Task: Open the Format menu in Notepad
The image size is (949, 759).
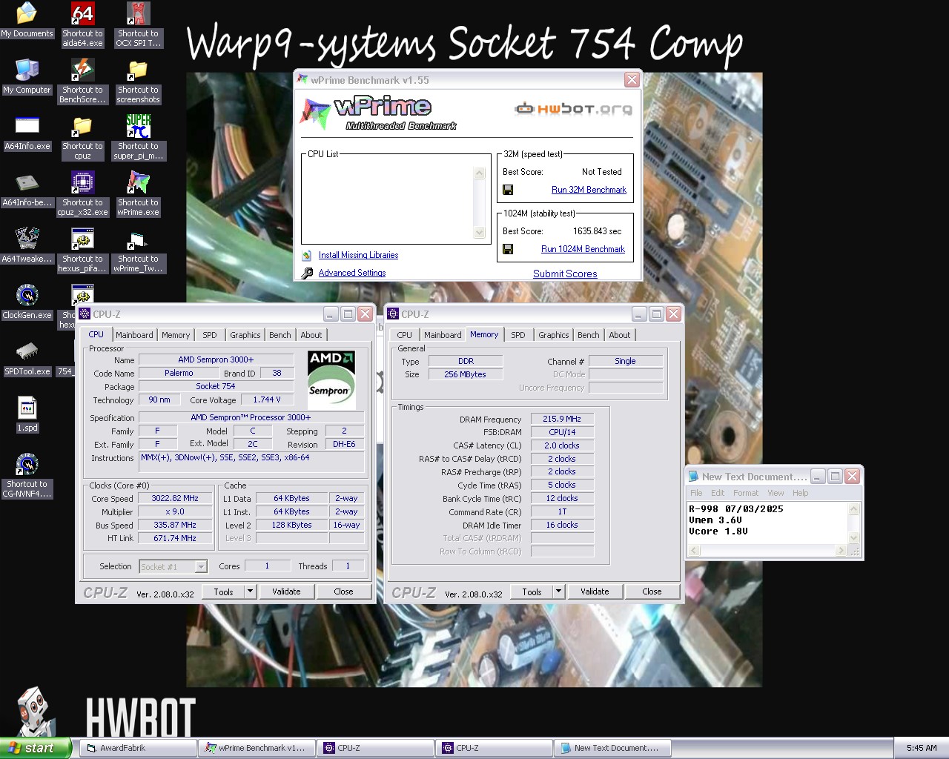Action: [746, 493]
